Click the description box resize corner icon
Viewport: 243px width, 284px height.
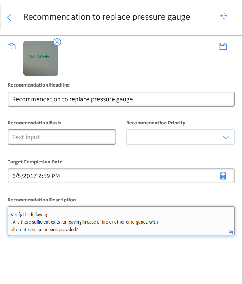(x=231, y=232)
